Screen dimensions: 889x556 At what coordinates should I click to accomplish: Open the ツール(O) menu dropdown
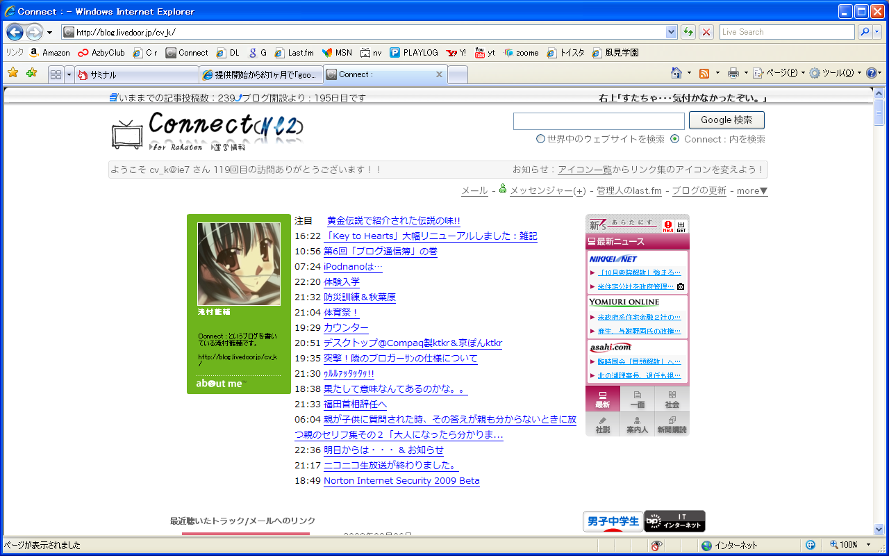(836, 73)
